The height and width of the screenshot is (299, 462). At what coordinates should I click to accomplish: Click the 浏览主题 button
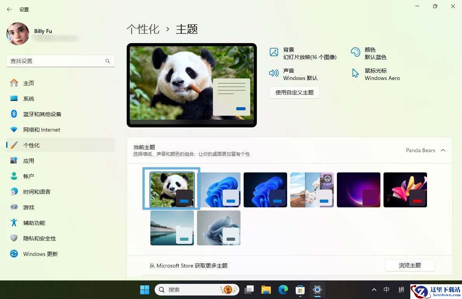(x=410, y=266)
